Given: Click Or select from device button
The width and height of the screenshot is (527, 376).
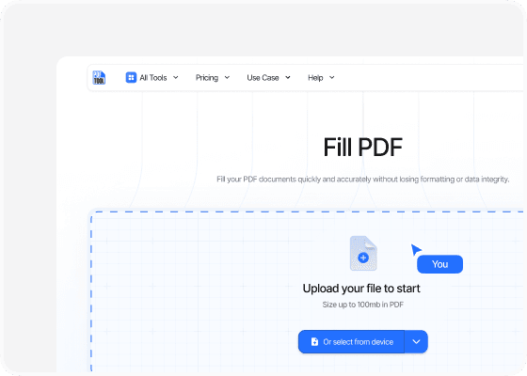Looking at the screenshot, I should [351, 342].
